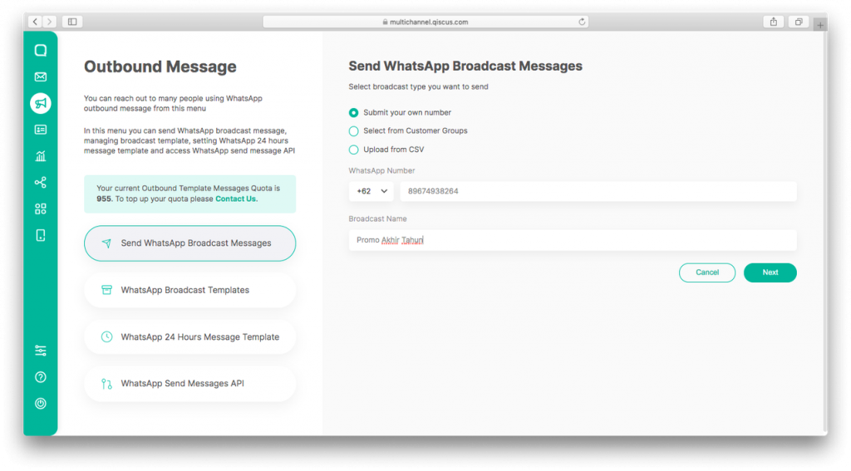This screenshot has width=851, height=471.
Task: Open WhatsApp 24 Hours Message Template
Action: coord(190,337)
